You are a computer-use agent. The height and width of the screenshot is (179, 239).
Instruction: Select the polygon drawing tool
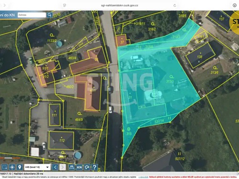pos(87,167)
